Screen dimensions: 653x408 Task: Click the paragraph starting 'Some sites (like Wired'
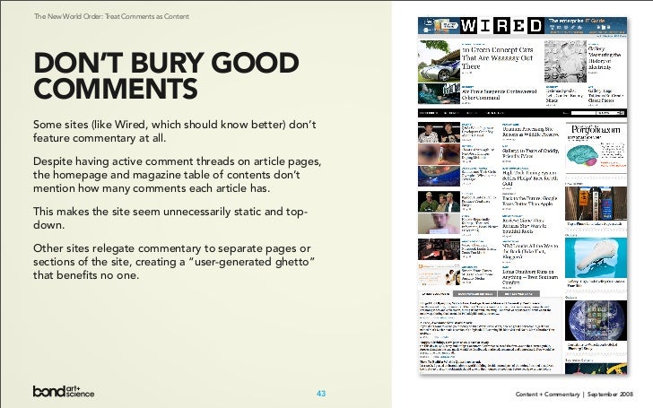(175, 131)
